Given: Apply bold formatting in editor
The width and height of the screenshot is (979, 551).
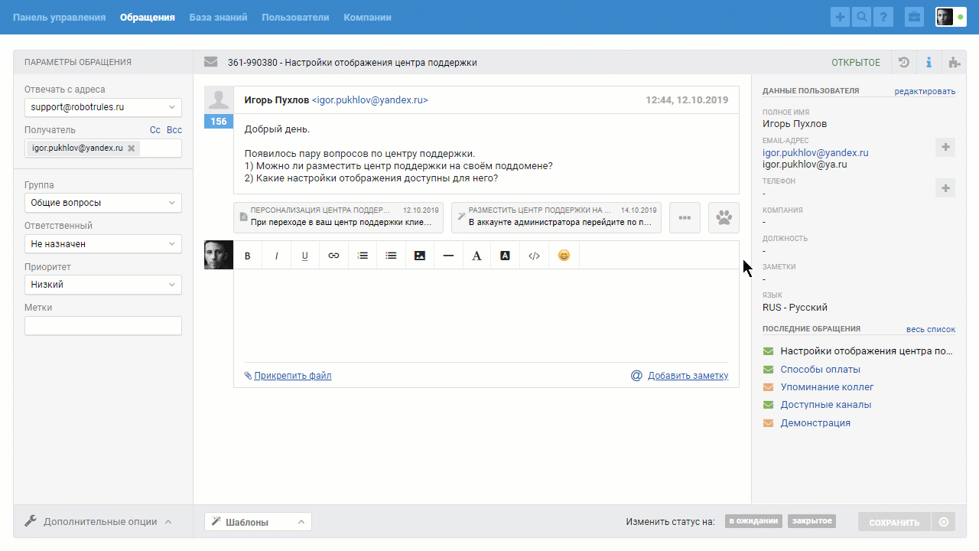Looking at the screenshot, I should click(x=248, y=256).
